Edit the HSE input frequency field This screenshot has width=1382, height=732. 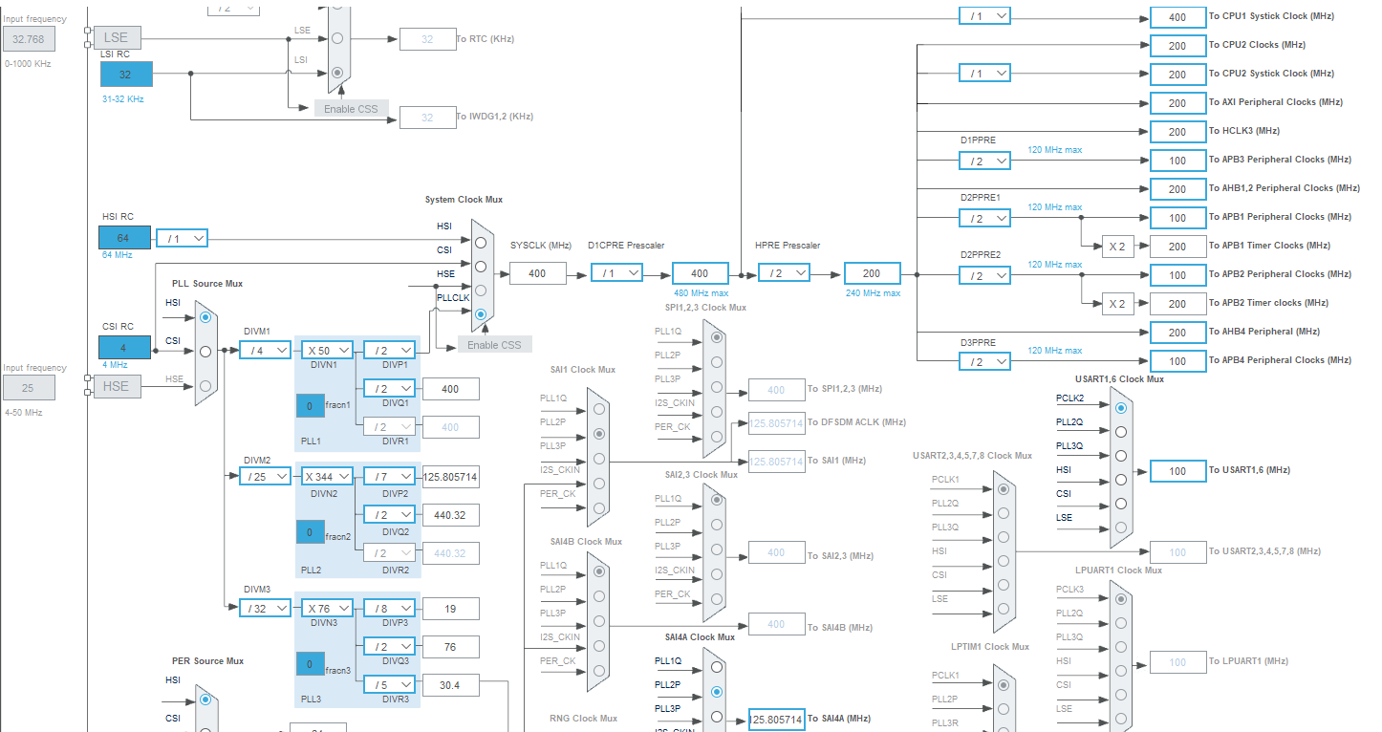[29, 387]
